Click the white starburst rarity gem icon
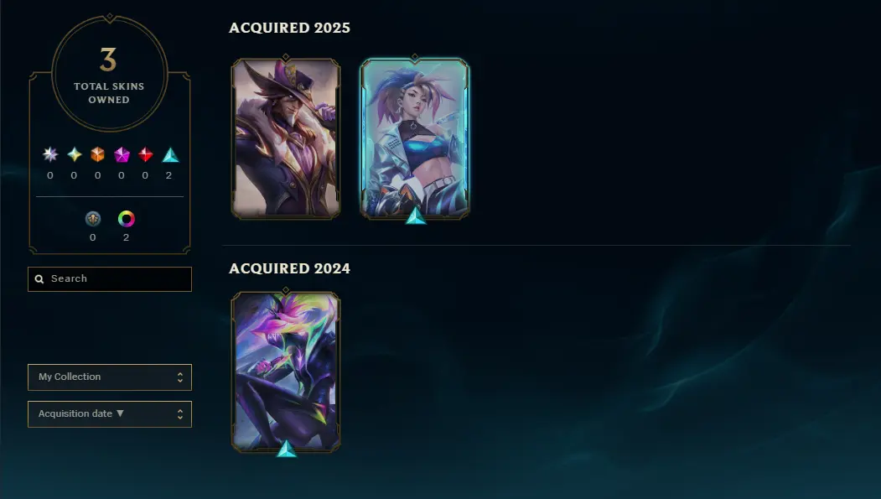 50,154
